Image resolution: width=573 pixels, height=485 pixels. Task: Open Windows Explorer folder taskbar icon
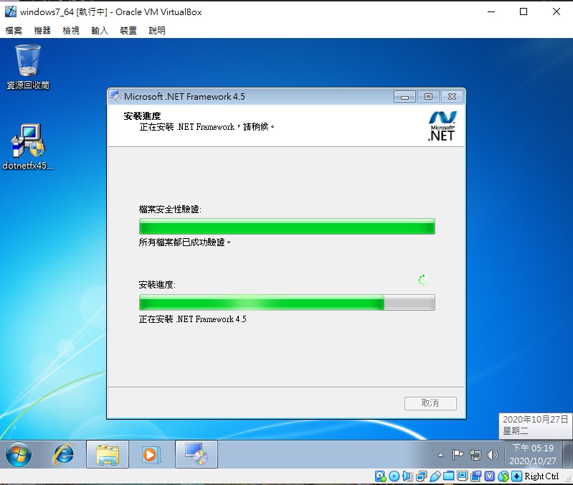(x=108, y=454)
